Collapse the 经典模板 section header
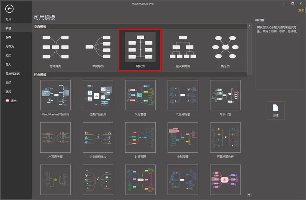Viewport: 306px width, 200px height. tap(40, 75)
